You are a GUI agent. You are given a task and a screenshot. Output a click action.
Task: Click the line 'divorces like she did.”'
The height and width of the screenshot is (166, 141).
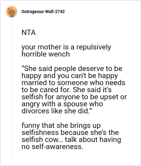(56, 111)
